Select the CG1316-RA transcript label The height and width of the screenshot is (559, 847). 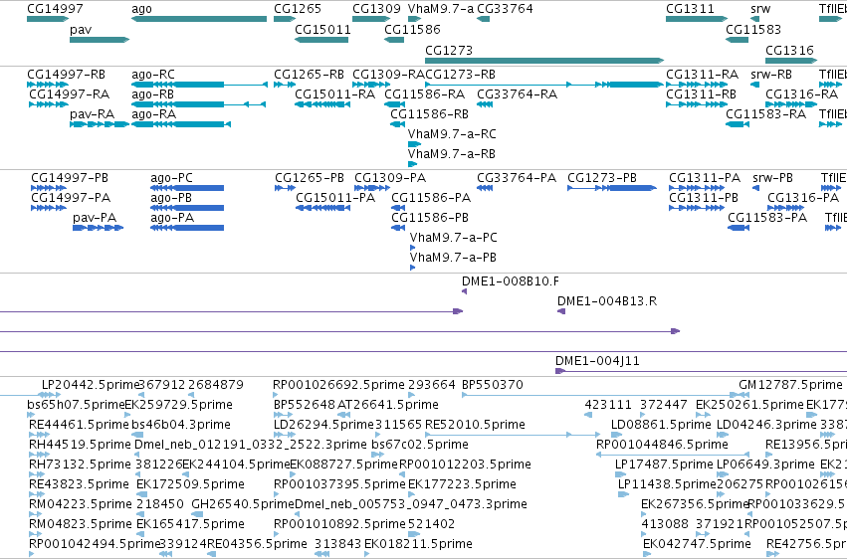coord(801,93)
